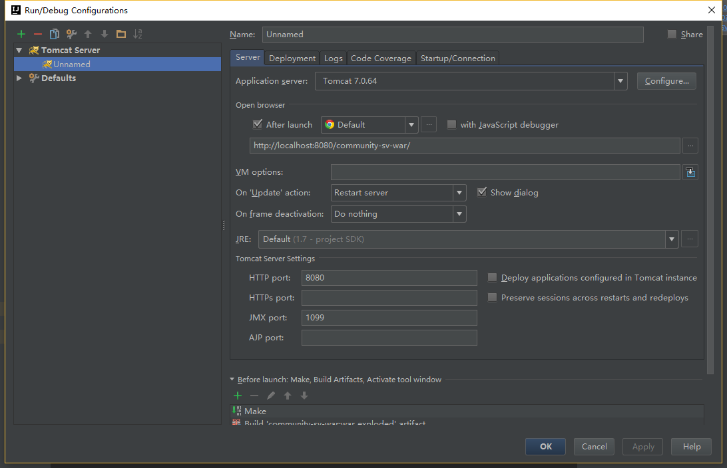Click AJP port input field
Image resolution: width=727 pixels, height=468 pixels.
click(389, 338)
